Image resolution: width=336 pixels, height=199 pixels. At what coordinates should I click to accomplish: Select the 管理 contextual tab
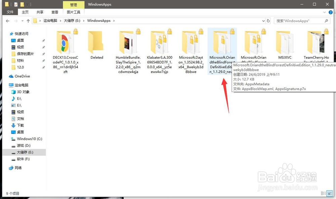click(x=74, y=5)
